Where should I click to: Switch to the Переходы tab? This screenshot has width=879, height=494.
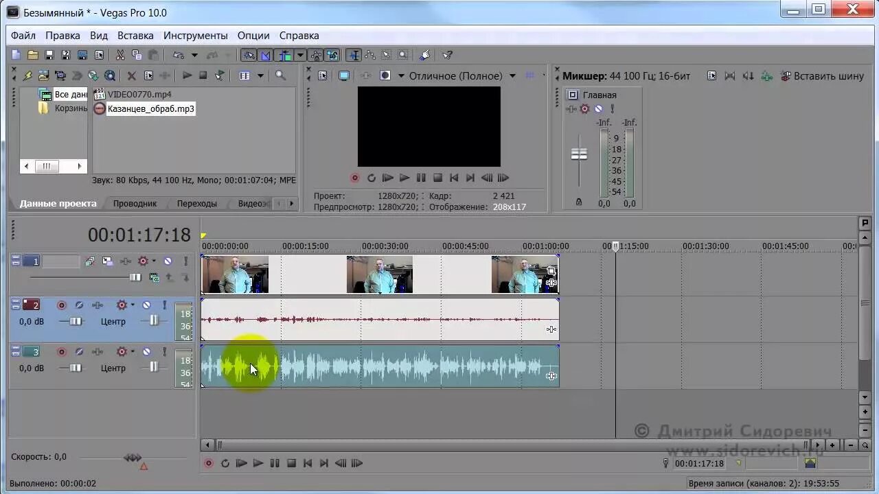click(x=197, y=203)
